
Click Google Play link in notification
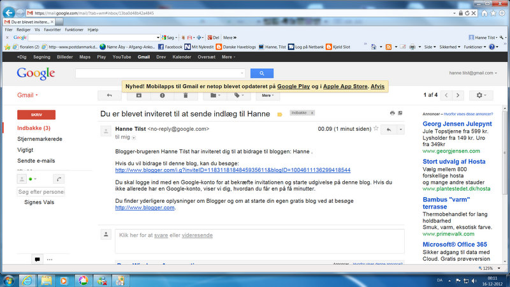[x=293, y=86]
